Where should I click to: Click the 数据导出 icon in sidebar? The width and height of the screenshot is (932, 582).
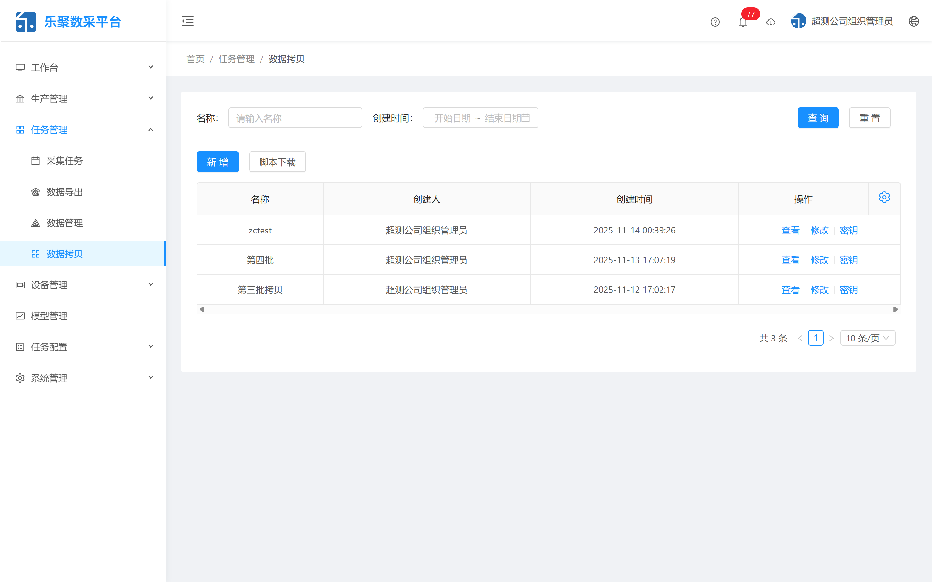click(35, 192)
